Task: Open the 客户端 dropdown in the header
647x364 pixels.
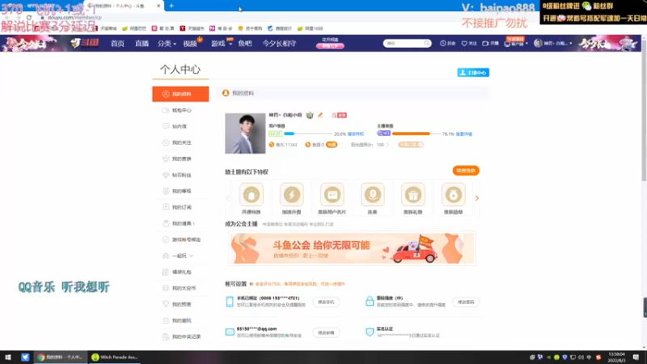Action: point(516,44)
